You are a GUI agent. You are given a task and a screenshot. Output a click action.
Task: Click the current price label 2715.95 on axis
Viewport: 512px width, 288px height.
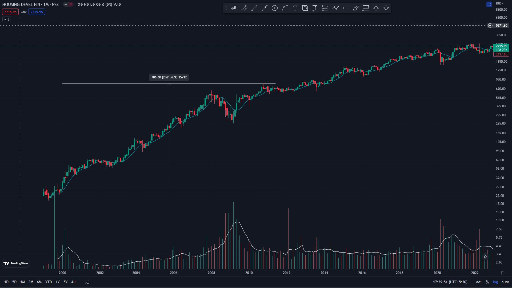point(501,46)
